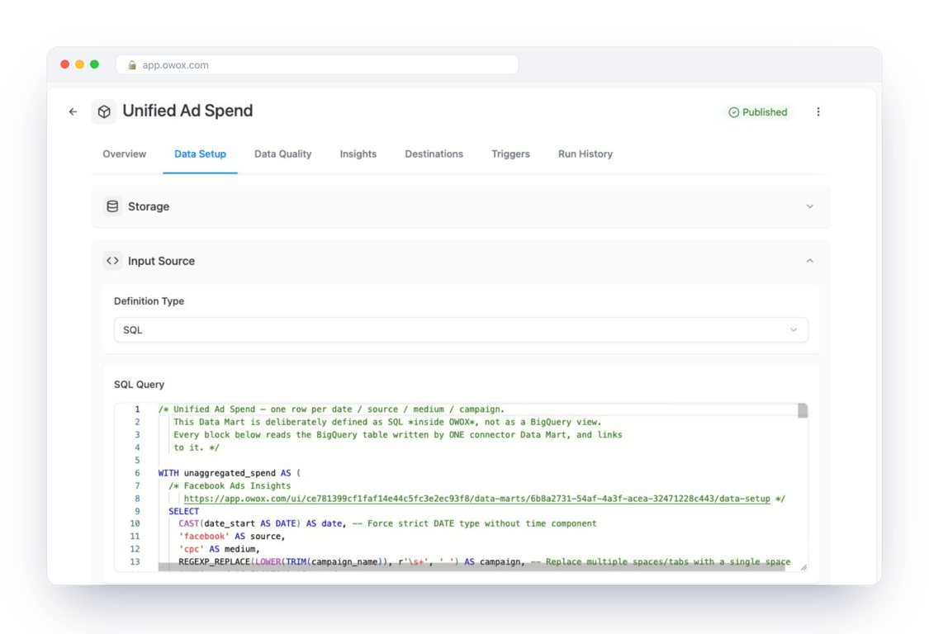Expand the Storage section chevron

pos(809,206)
